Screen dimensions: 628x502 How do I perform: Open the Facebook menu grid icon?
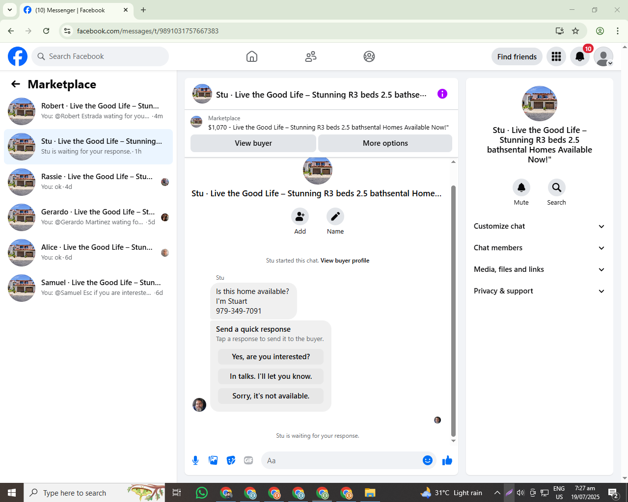pyautogui.click(x=556, y=56)
